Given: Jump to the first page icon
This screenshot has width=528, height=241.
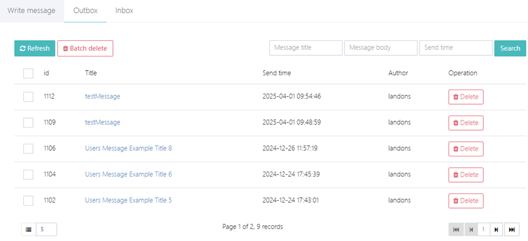Looking at the screenshot, I should 456,229.
